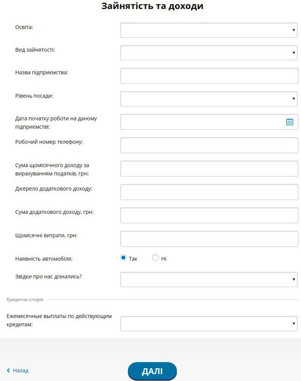Focus the 'Щомісячні витрати' input field
This screenshot has height=381, width=301.
pos(209,239)
